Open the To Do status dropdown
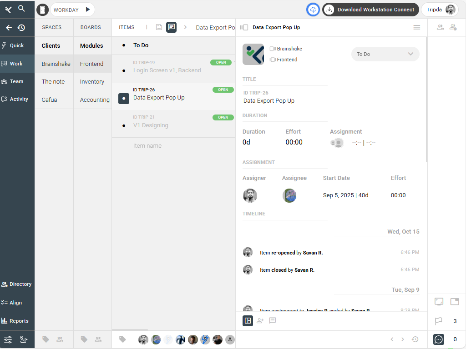466x349 pixels. click(385, 54)
